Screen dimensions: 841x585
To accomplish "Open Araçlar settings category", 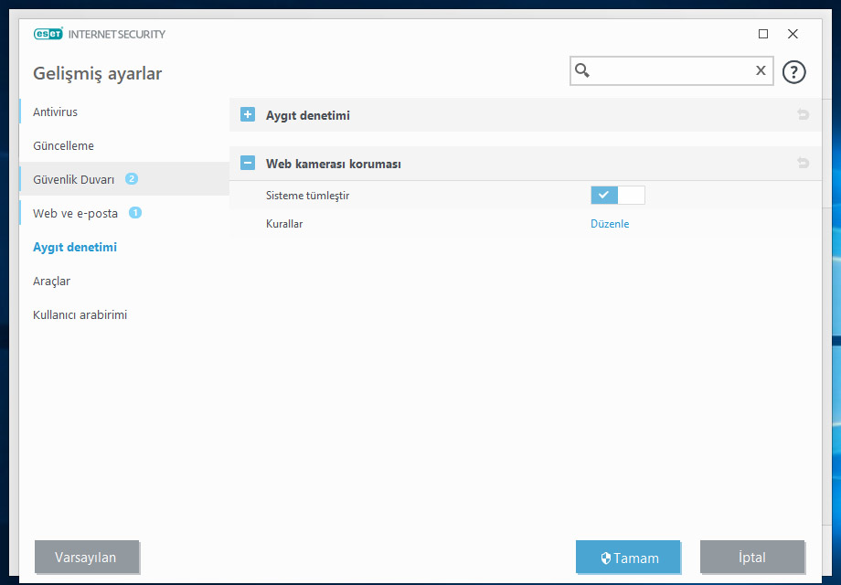I will (51, 281).
